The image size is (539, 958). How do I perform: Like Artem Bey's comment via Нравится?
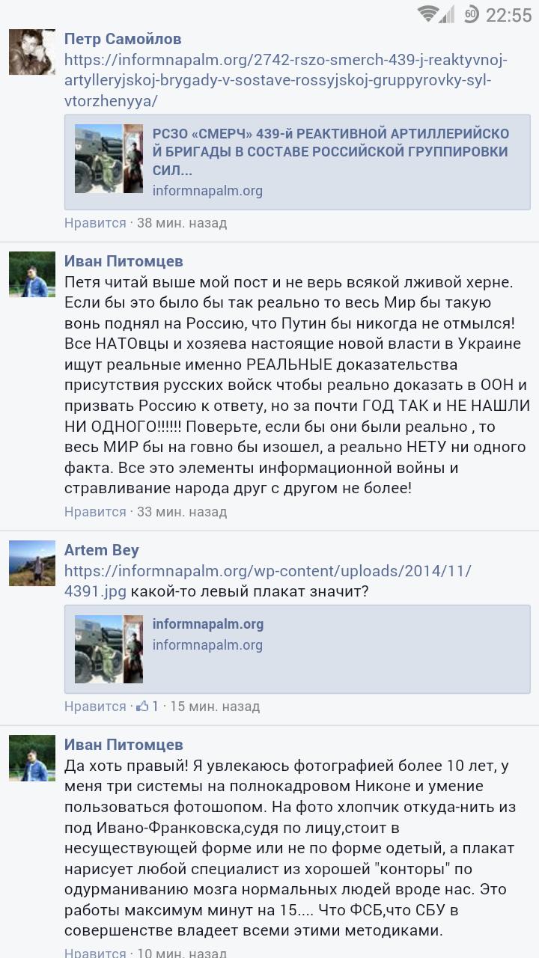click(95, 706)
